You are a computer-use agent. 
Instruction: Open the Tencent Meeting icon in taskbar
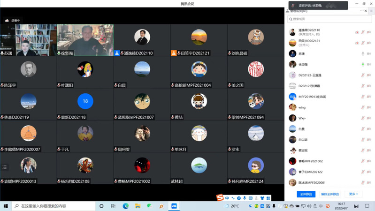pos(174,206)
